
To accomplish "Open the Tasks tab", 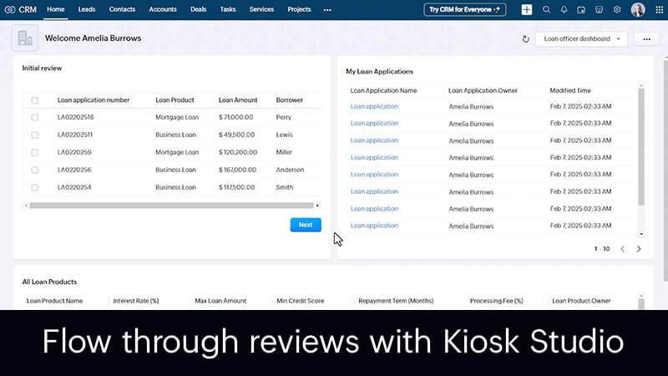I will point(228,9).
